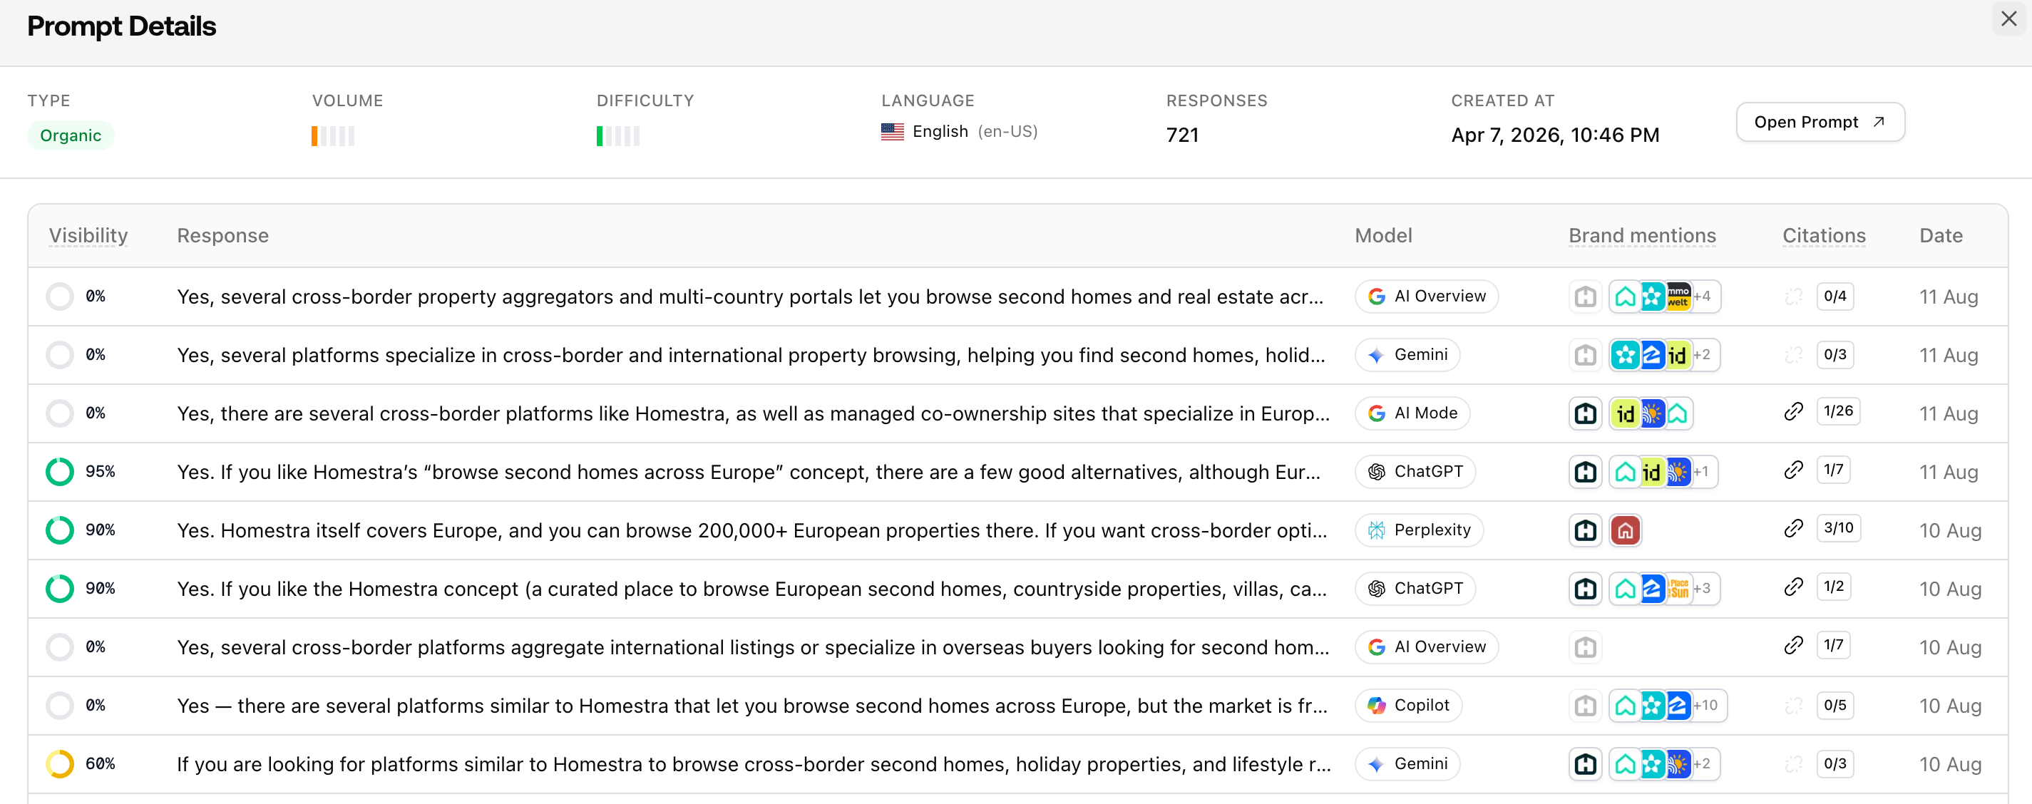The height and width of the screenshot is (804, 2032).
Task: Click the idealista icon in AI Mode row
Action: pyautogui.click(x=1626, y=413)
